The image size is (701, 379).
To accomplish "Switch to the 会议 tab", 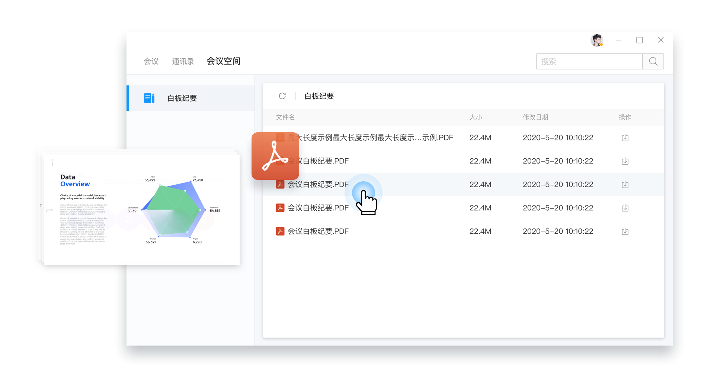I will (151, 61).
